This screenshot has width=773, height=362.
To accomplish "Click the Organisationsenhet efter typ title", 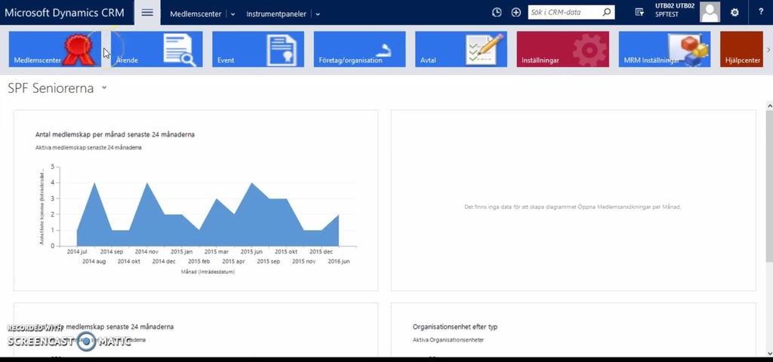I will (455, 327).
